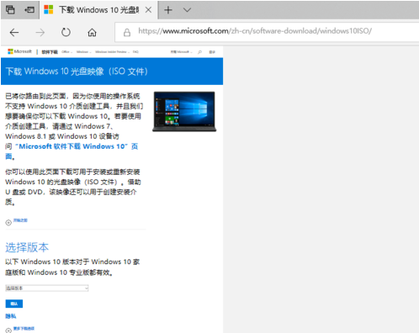Click the Windows 10 laptop image
Screen dimensions: 419x333
184,111
